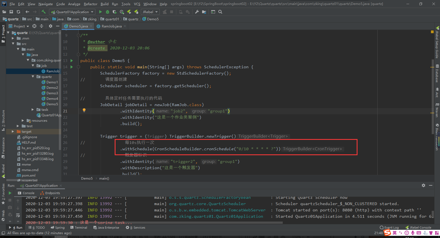Navigate back with the left arrow icon

27,12
